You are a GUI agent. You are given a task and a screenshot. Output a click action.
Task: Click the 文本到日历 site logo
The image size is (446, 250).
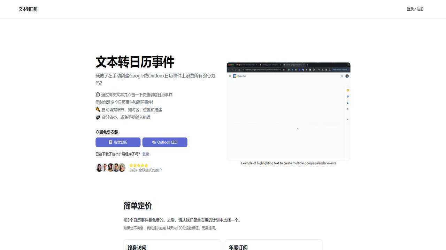tap(28, 9)
